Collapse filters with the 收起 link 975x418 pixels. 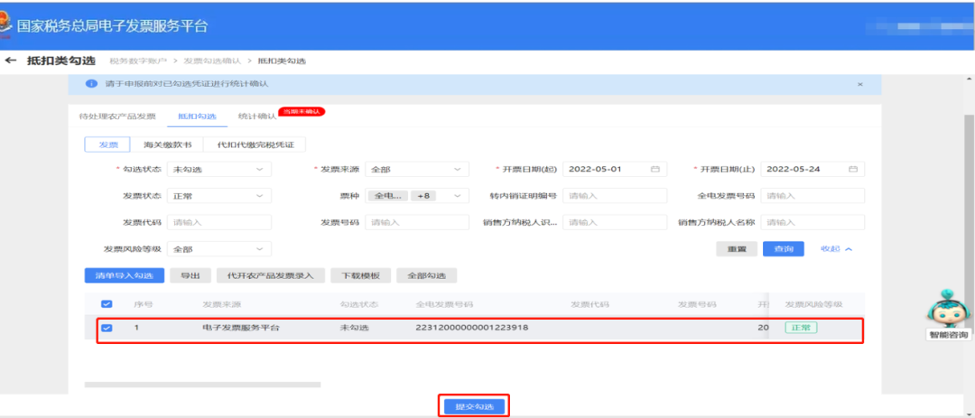pyautogui.click(x=835, y=248)
